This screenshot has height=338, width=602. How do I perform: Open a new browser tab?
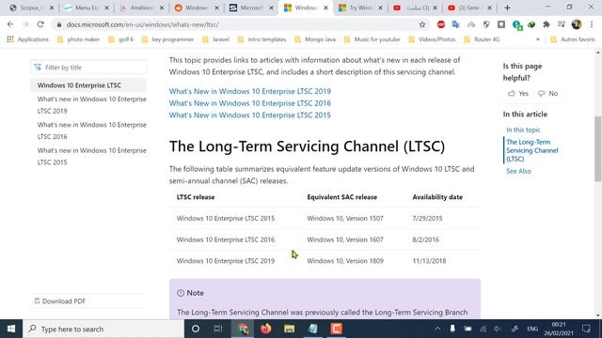[x=507, y=8]
